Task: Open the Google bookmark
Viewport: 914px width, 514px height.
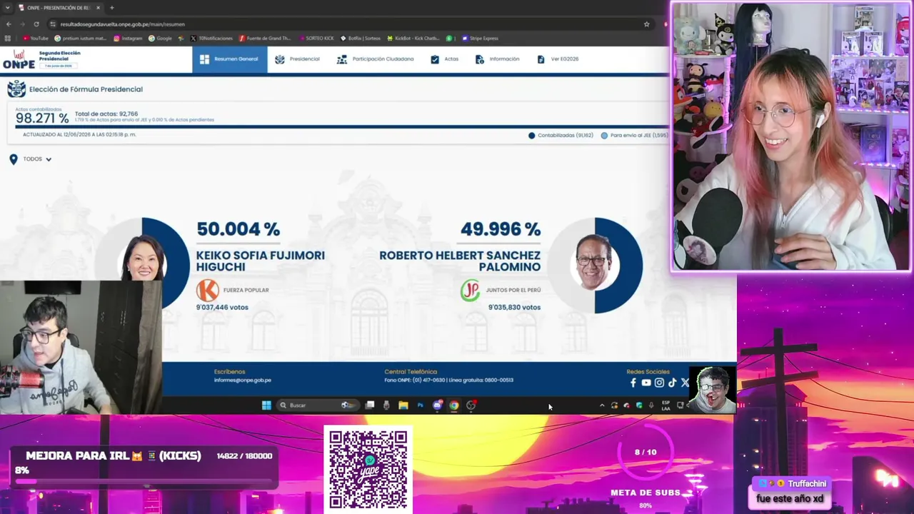Action: pos(160,39)
